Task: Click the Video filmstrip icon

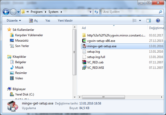Action: pyautogui.click(x=12, y=78)
